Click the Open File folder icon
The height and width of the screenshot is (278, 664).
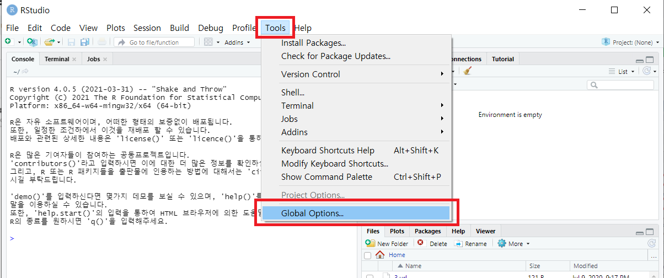[x=49, y=42]
